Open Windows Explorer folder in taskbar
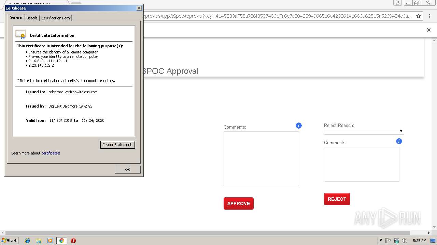Screen dimensions: 437x245 [x=39, y=241]
